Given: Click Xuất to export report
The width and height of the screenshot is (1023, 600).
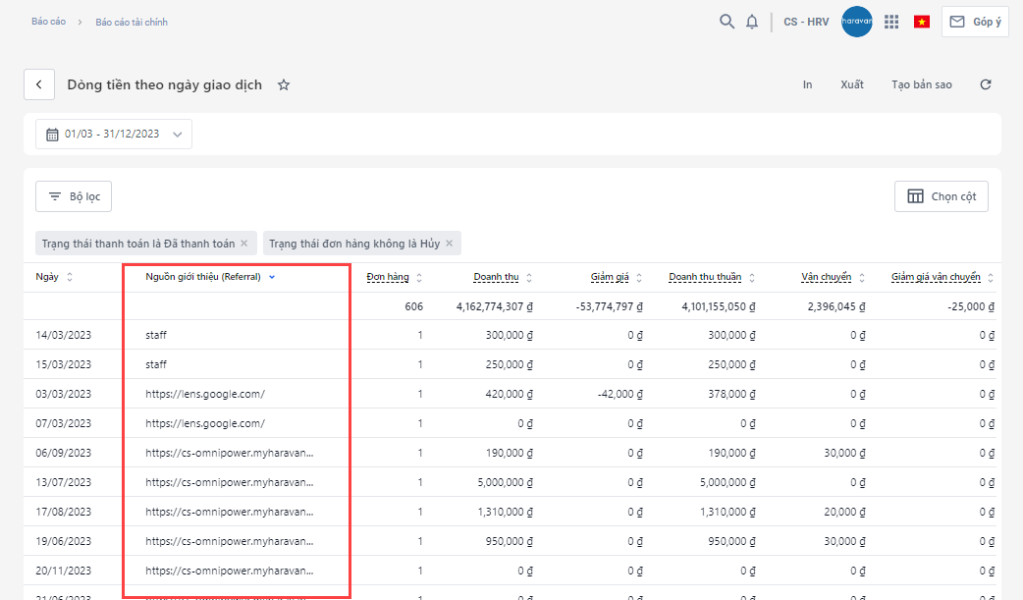Looking at the screenshot, I should click(x=851, y=85).
